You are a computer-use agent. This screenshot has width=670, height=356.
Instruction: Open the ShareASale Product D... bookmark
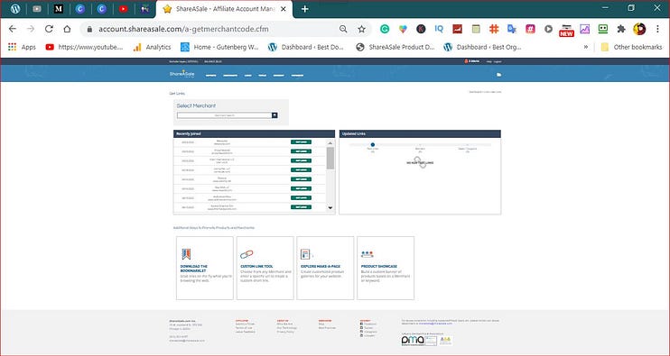[395, 47]
